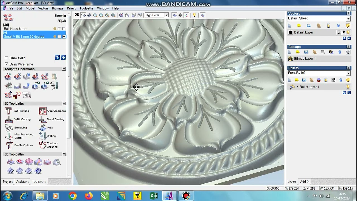Collapse the Reliefs panel
The width and height of the screenshot is (357, 201).
click(x=348, y=68)
